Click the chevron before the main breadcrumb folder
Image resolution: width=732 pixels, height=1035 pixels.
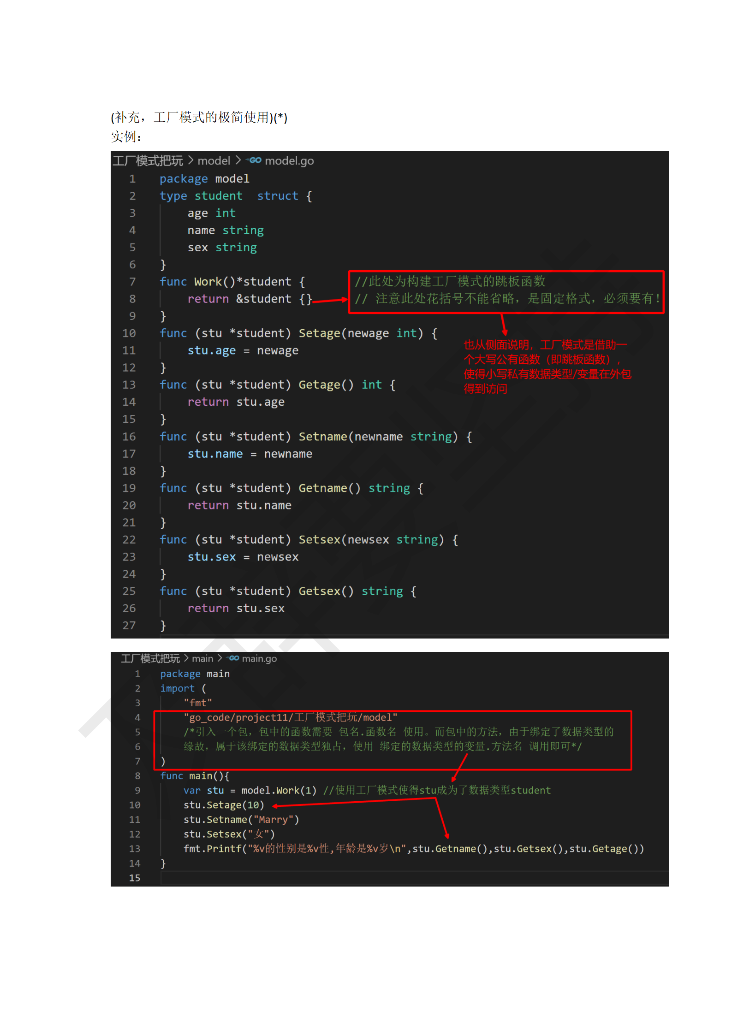186,658
